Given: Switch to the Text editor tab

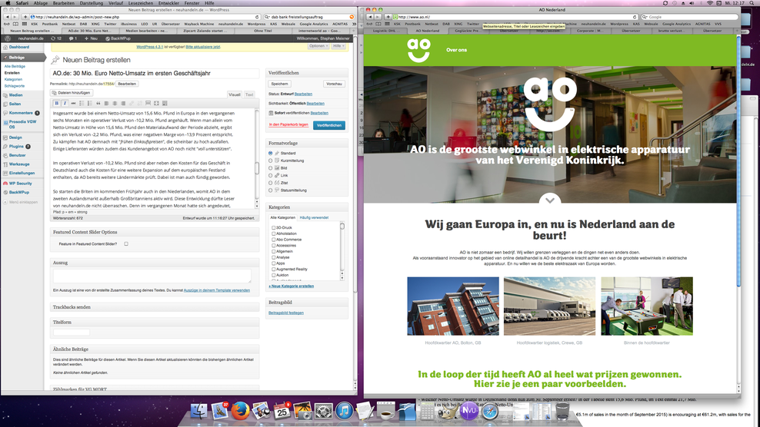Looking at the screenshot, I should (249, 94).
